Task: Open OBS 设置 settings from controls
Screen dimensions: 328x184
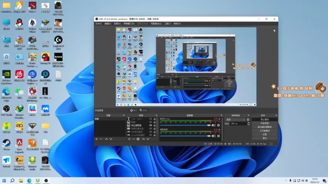Action: click(x=264, y=135)
